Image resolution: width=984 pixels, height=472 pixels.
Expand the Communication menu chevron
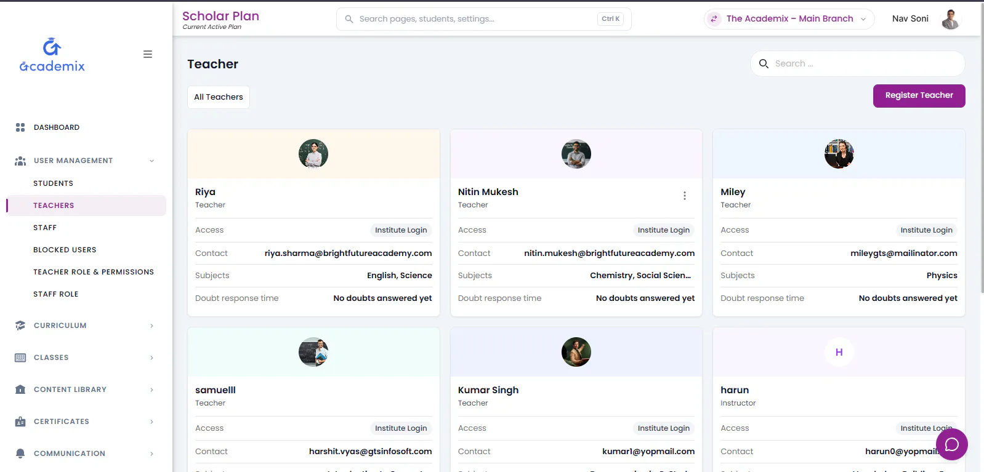[x=151, y=454]
